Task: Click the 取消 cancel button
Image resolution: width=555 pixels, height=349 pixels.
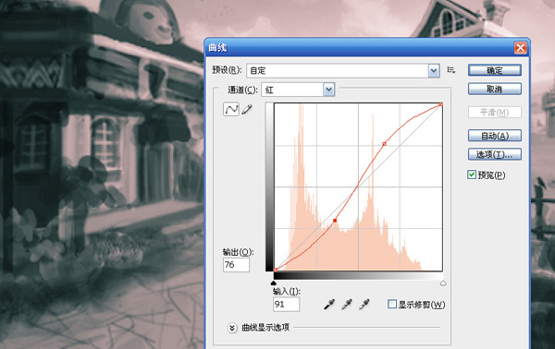Action: (495, 89)
